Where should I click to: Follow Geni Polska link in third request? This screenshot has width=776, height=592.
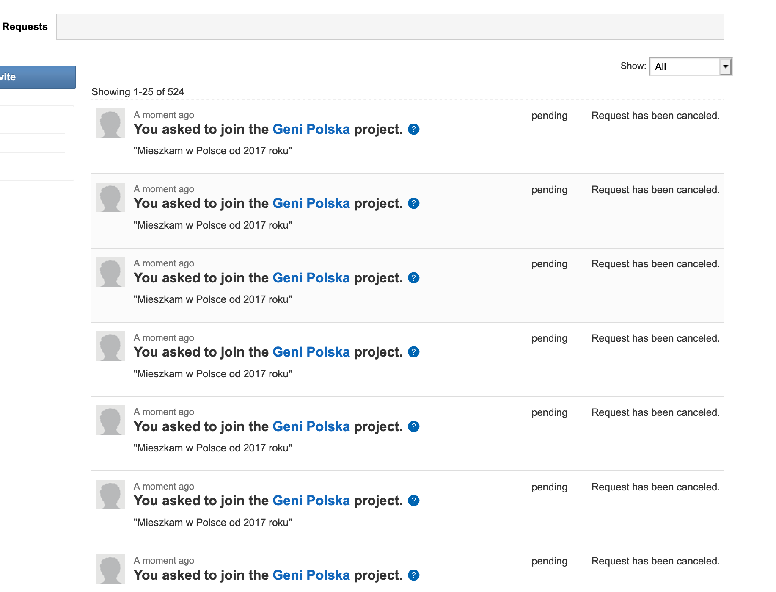coord(311,278)
